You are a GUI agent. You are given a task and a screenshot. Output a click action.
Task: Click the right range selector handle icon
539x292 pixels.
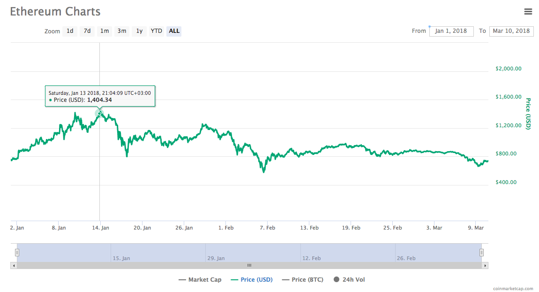[x=481, y=252]
